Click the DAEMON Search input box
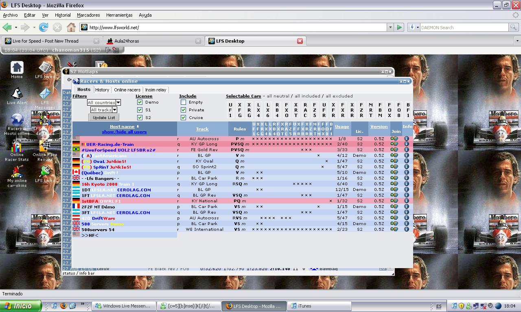This screenshot has width=521, height=312. point(464,27)
